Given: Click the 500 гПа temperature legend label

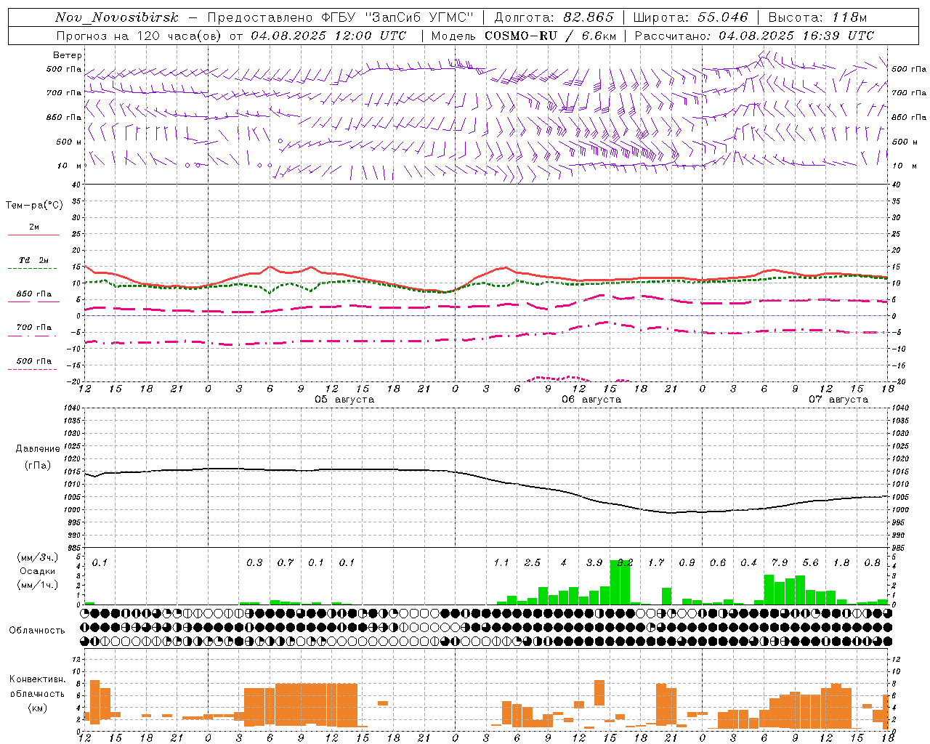Looking at the screenshot, I should pyautogui.click(x=34, y=360).
